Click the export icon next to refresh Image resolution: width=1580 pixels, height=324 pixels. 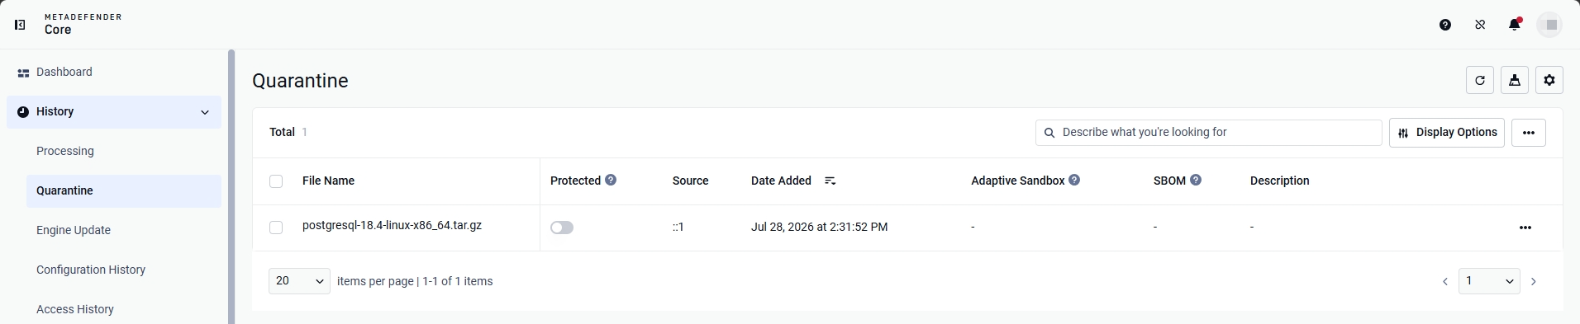[1515, 81]
